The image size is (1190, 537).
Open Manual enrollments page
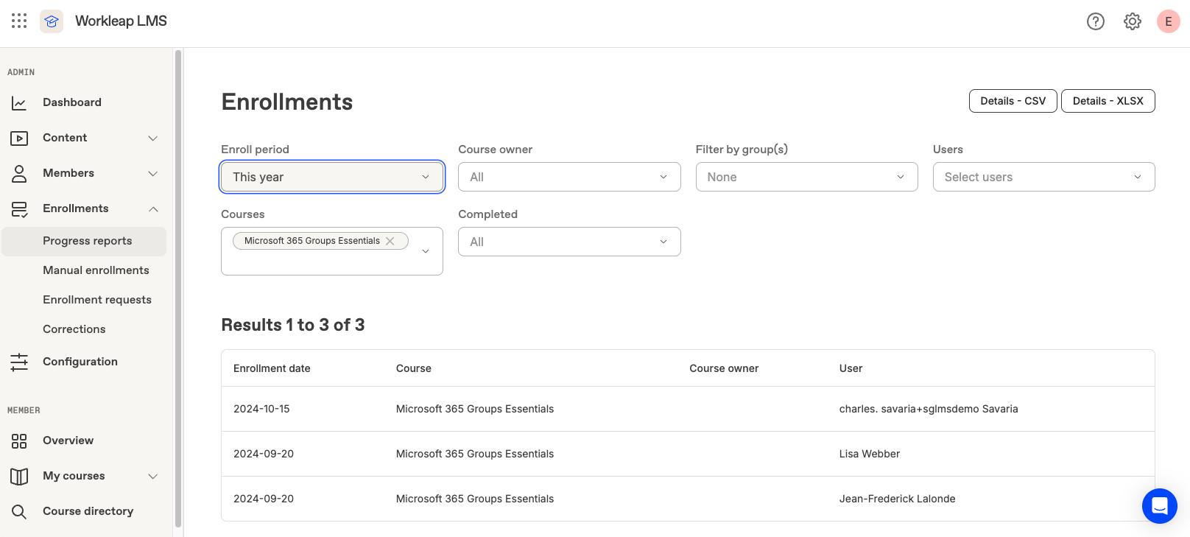[x=96, y=270]
